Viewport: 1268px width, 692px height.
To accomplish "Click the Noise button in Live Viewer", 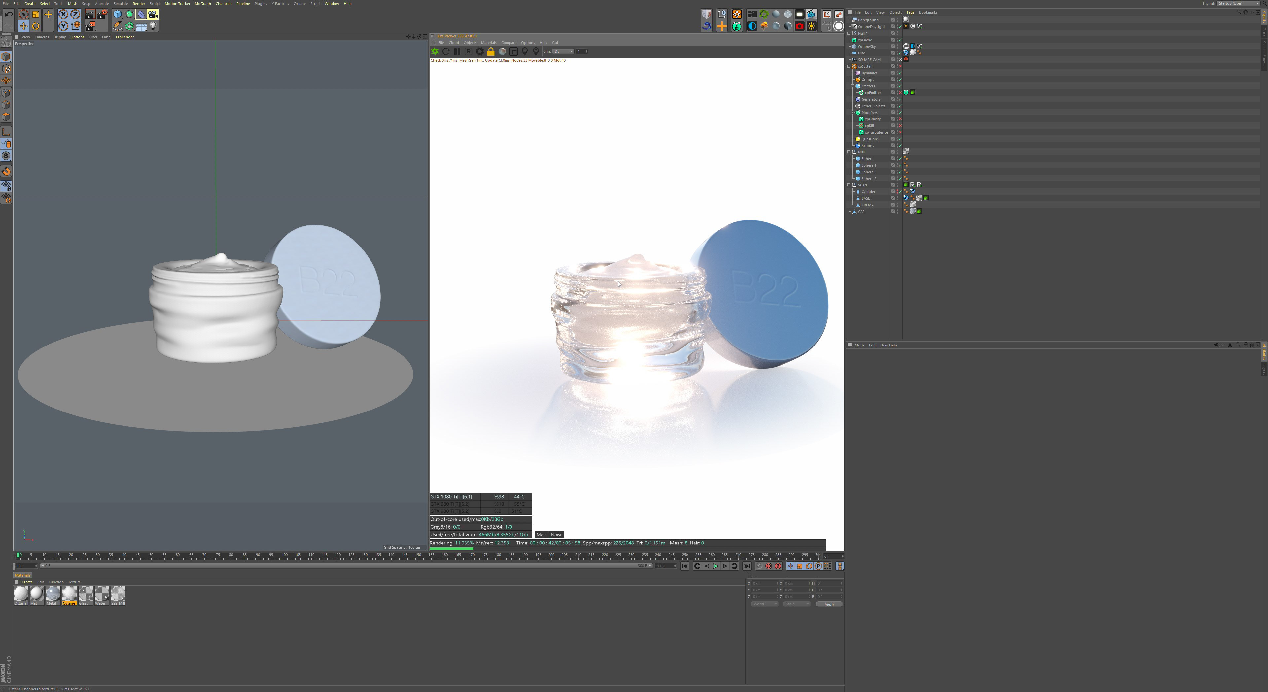I will tap(556, 535).
